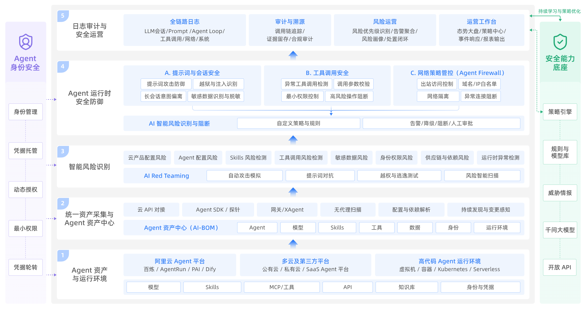Click Skills 风险检测 tile
This screenshot has height=309, width=586.
[x=248, y=158]
